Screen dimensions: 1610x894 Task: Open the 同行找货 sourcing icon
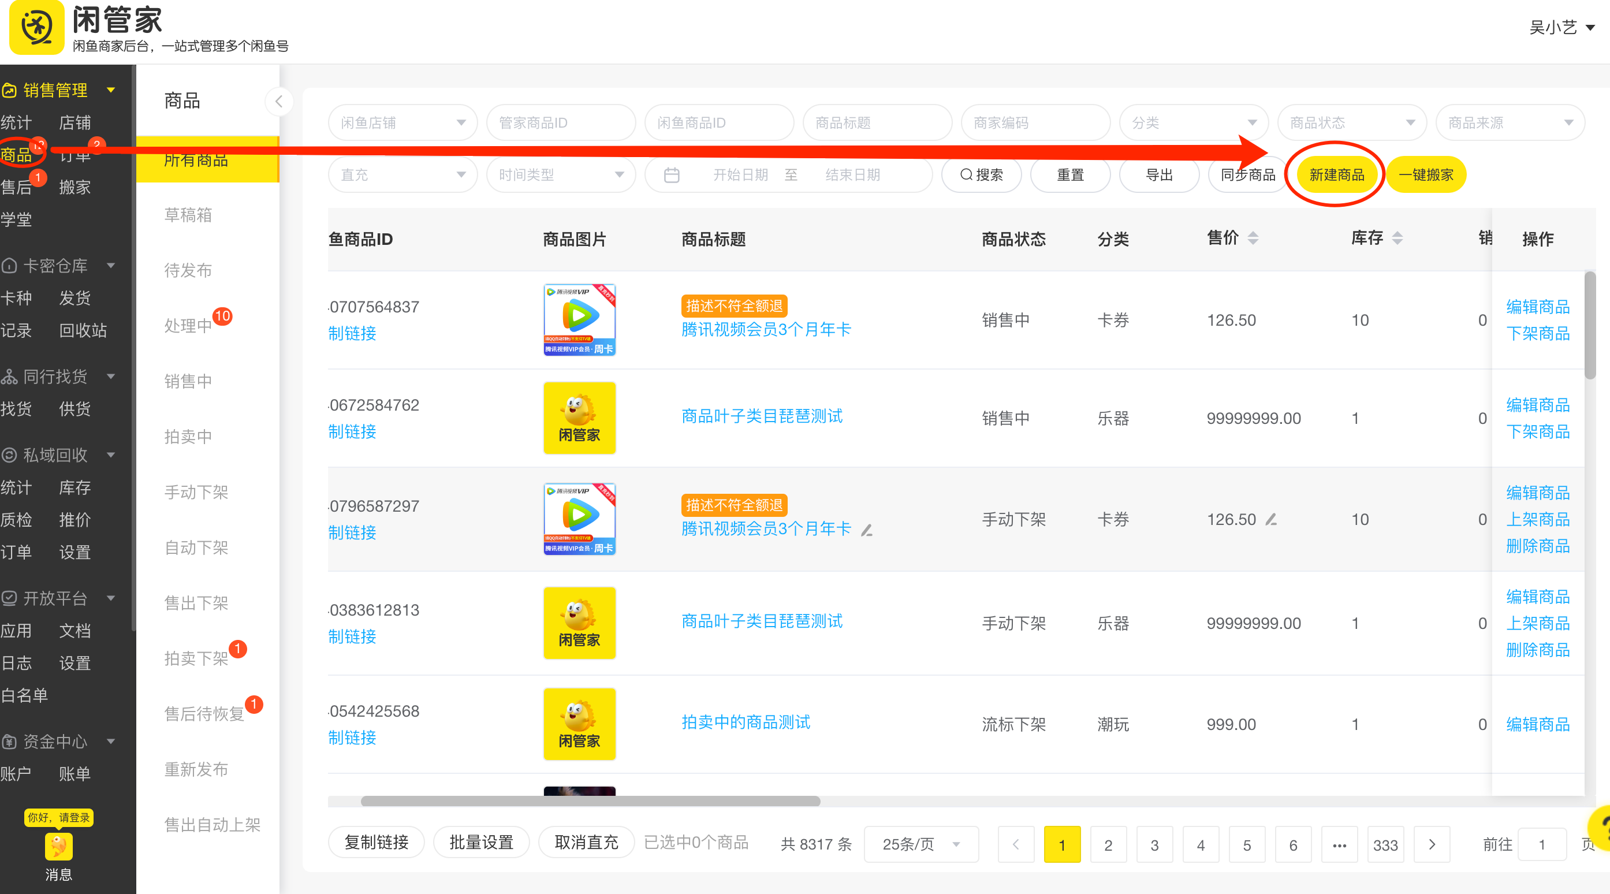pos(9,376)
